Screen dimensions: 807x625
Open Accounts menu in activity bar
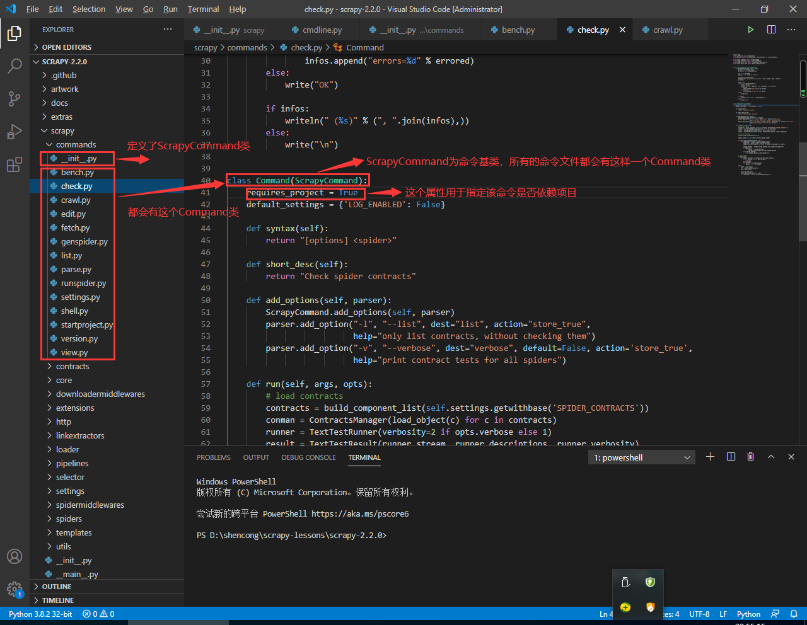pyautogui.click(x=15, y=556)
